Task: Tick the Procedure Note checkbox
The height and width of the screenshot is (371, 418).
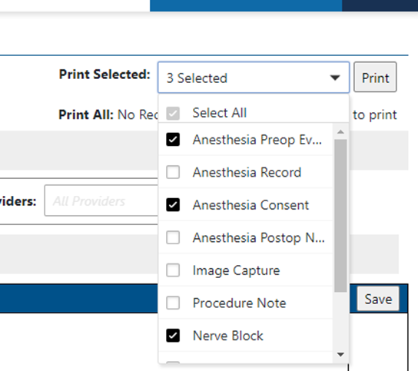Action: click(173, 303)
